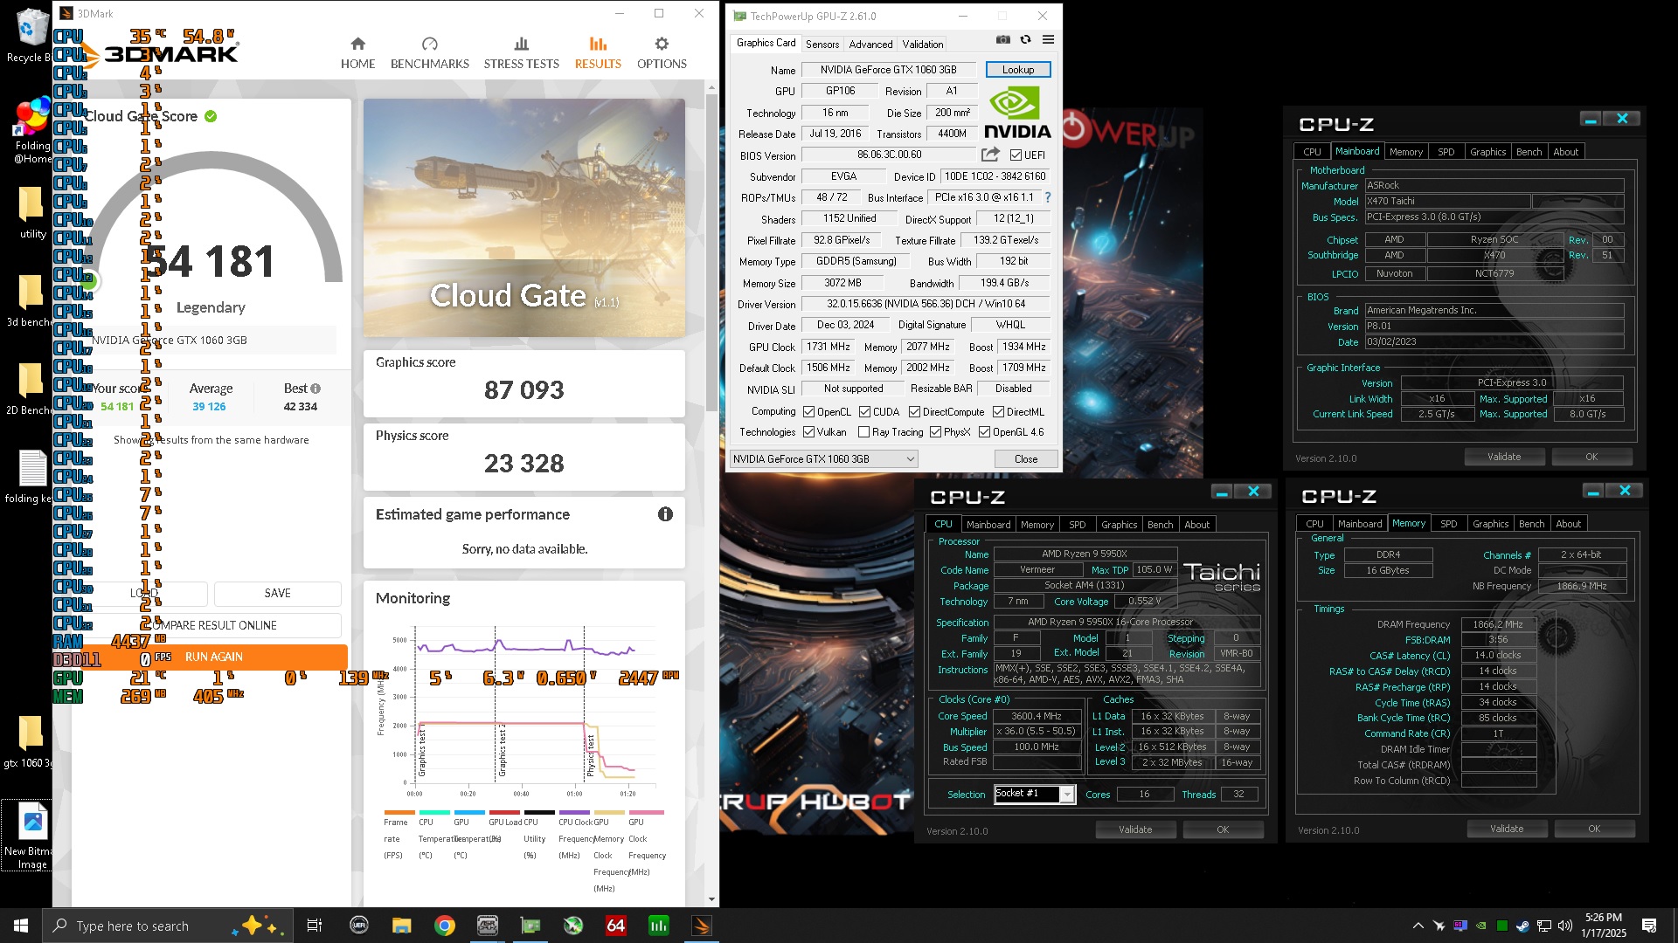Click the Physics score value 23 328
The height and width of the screenshot is (943, 1678).
524,464
